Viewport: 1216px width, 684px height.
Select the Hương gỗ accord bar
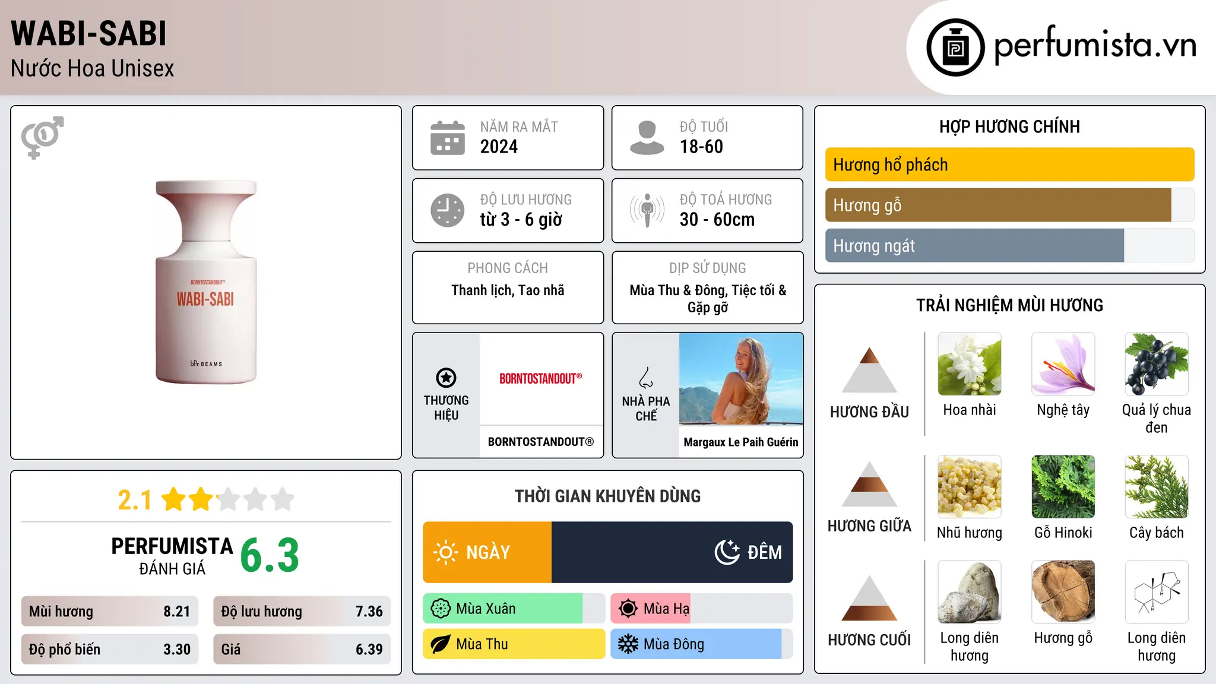[1009, 205]
